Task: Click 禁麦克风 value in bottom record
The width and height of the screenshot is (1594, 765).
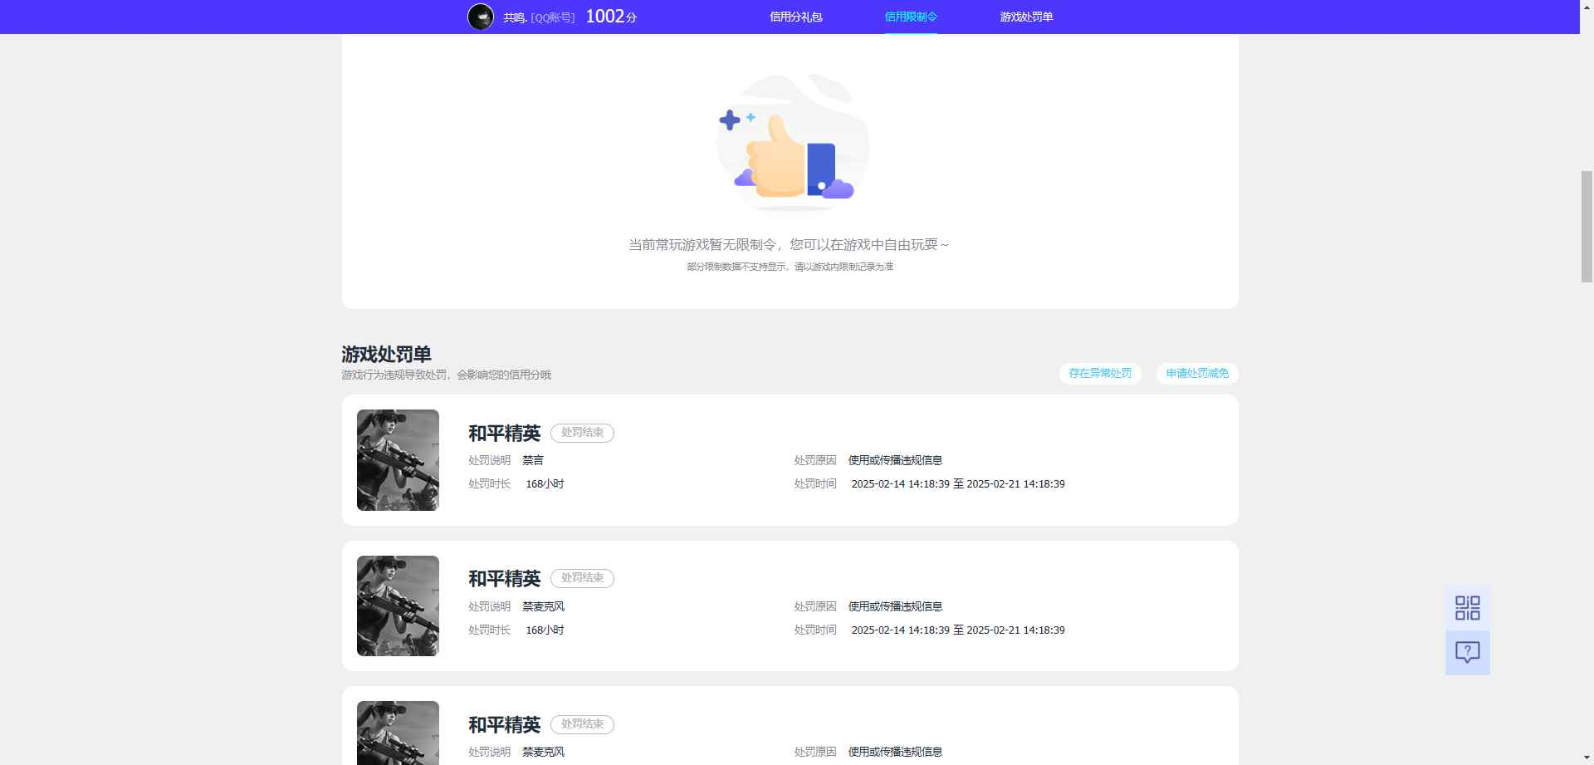Action: [543, 752]
